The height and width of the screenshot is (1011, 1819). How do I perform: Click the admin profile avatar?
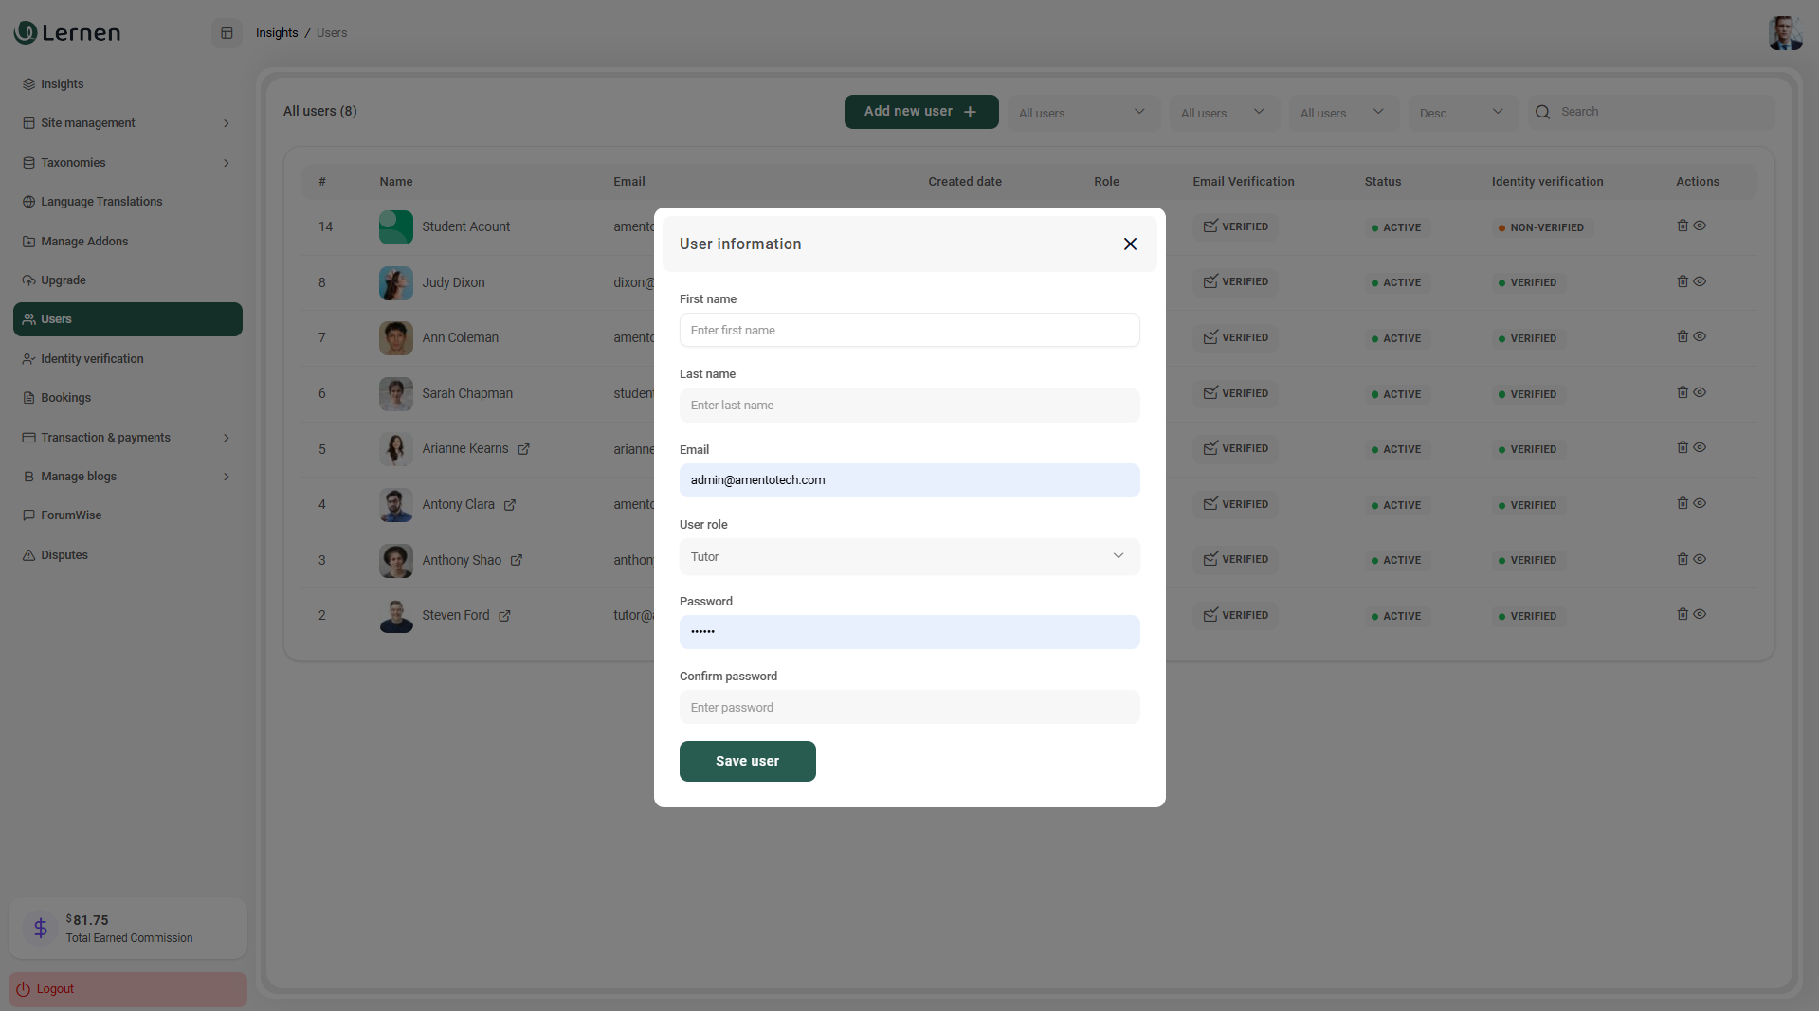pyautogui.click(x=1784, y=33)
